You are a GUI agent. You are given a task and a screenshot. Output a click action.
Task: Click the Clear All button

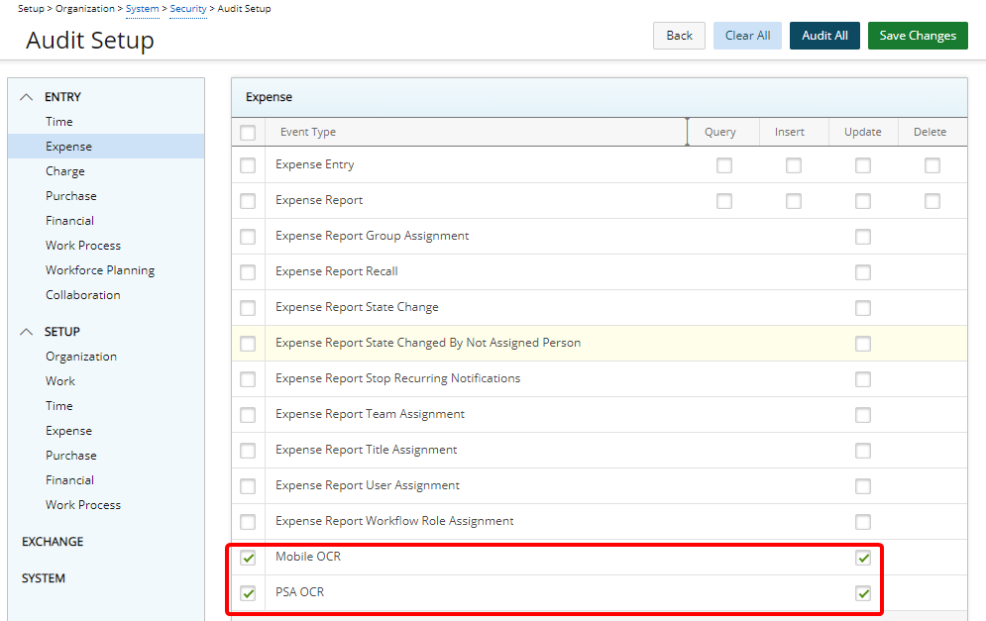pos(747,36)
